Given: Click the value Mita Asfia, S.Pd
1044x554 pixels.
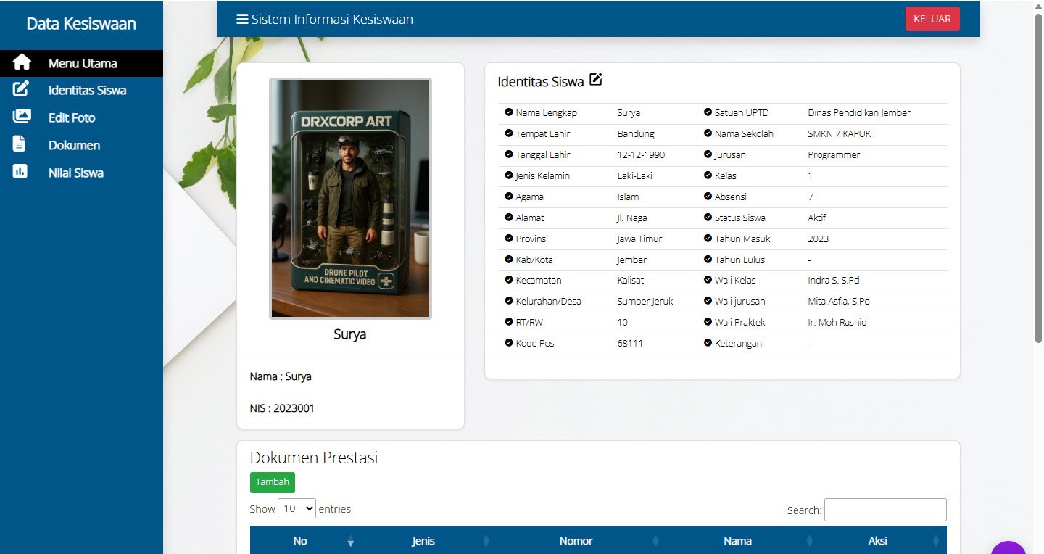Looking at the screenshot, I should click(839, 301).
